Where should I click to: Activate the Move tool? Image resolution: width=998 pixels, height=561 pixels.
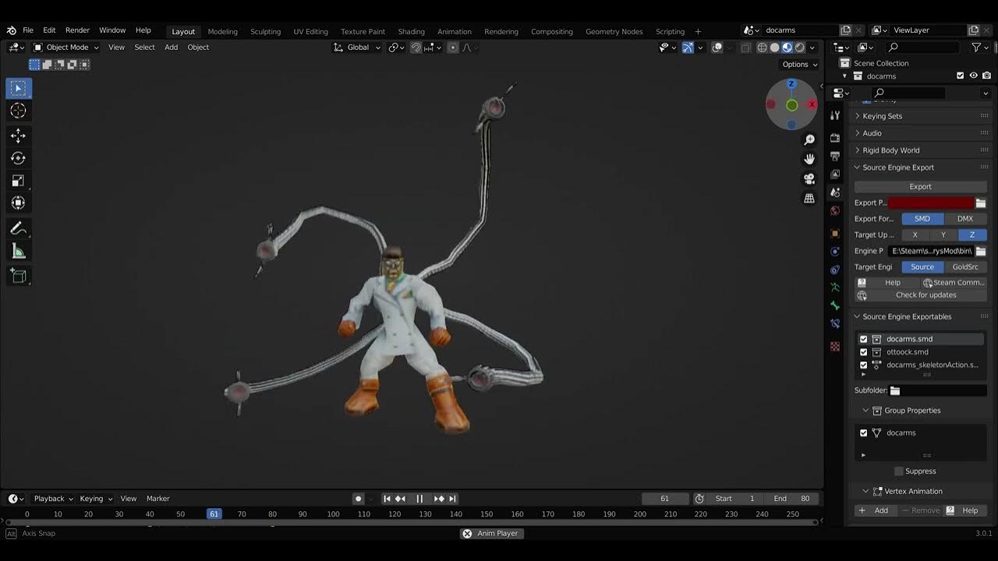(19, 136)
